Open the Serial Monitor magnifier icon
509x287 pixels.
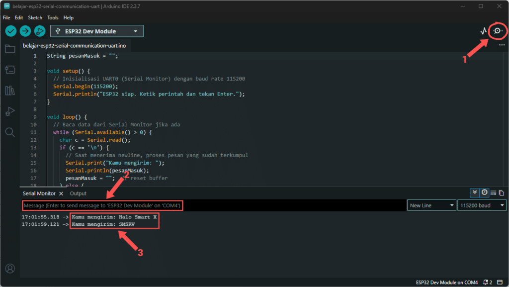[497, 31]
